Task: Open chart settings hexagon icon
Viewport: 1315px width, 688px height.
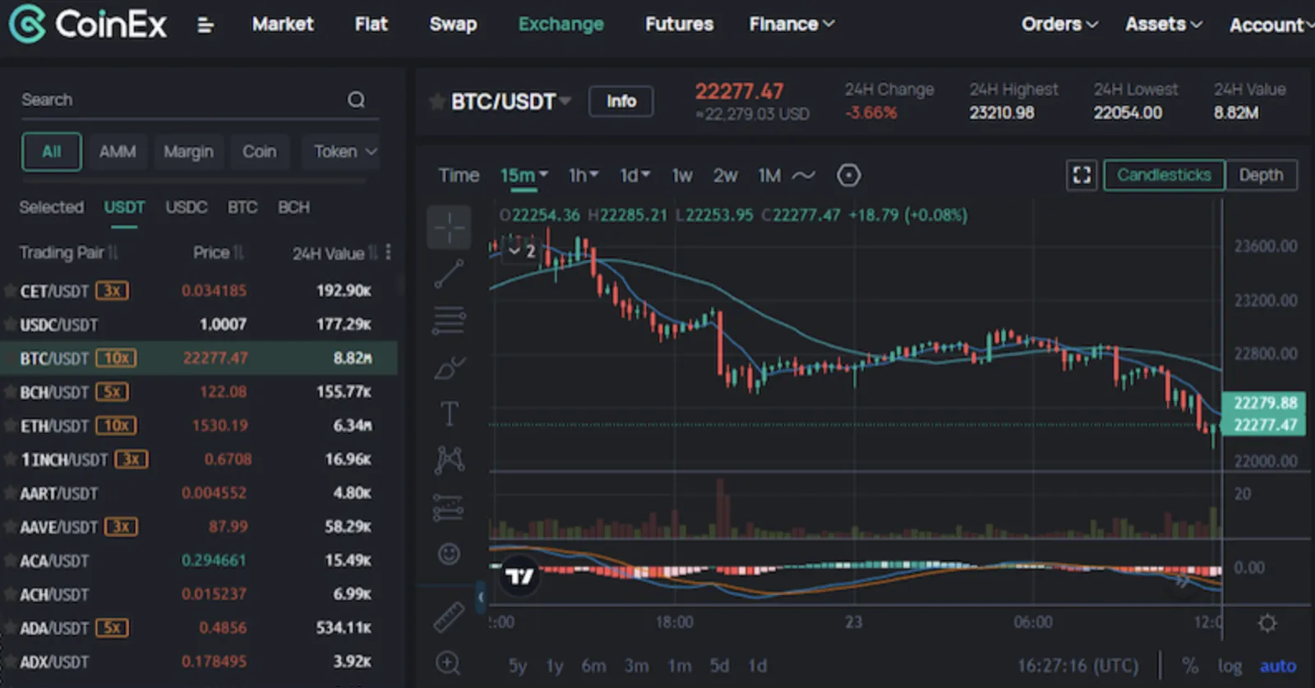Action: [x=848, y=175]
